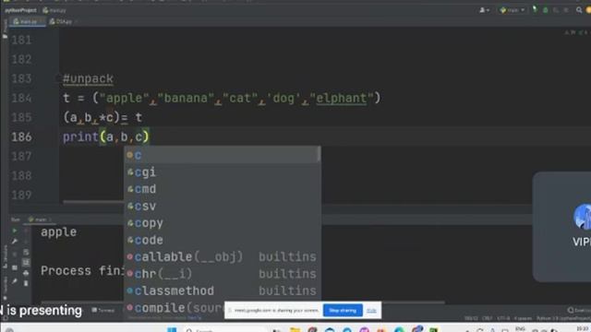The height and width of the screenshot is (332, 591).
Task: Click the 'apple' output line in console
Action: (59, 231)
